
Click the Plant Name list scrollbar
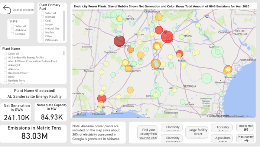point(64,53)
